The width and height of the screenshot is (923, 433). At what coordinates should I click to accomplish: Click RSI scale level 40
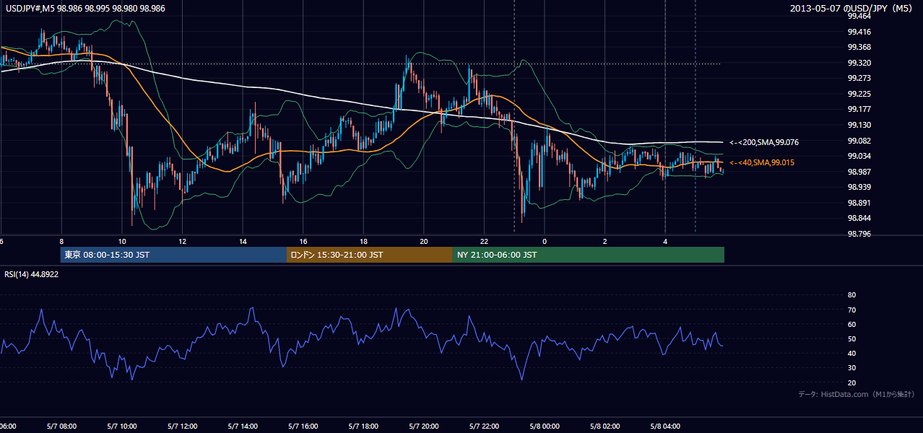pyautogui.click(x=851, y=353)
